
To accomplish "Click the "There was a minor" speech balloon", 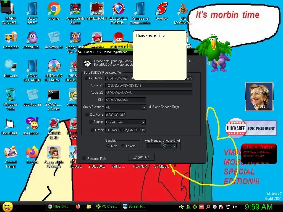I will pos(159,55).
